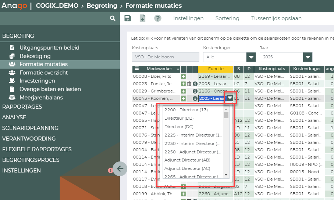Open the Kostendrager dropdown
The width and height of the screenshot is (334, 200).
tap(251, 57)
